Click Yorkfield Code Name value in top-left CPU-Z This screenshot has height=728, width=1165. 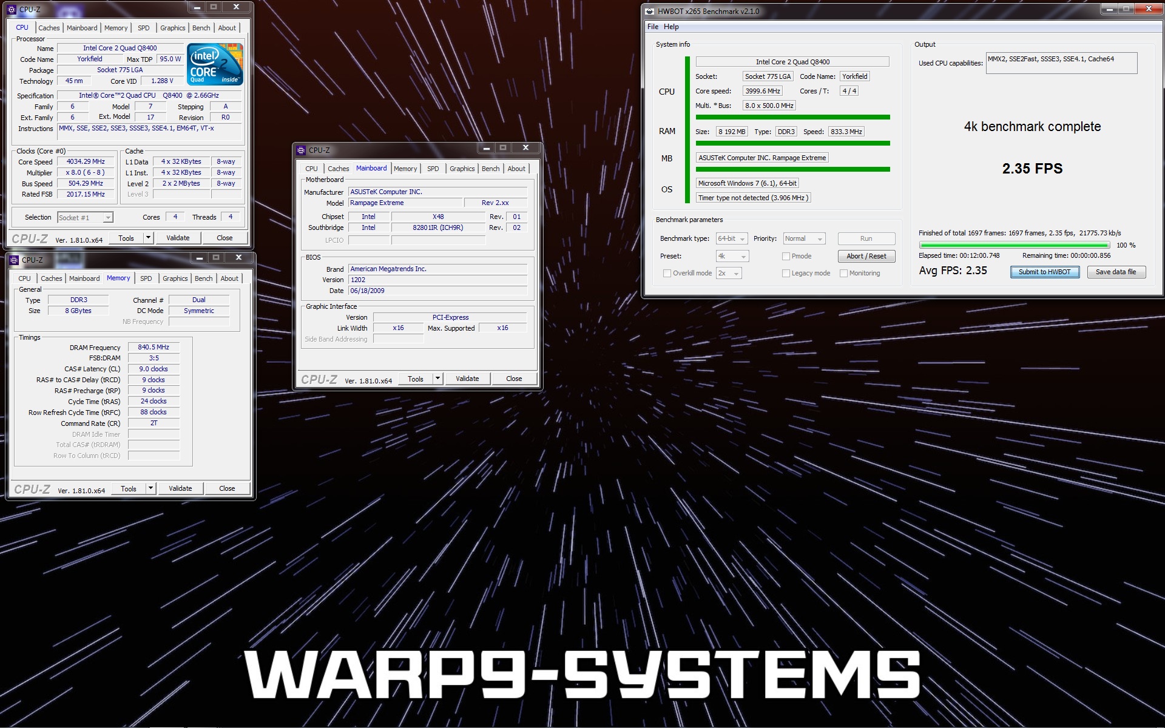pyautogui.click(x=90, y=59)
